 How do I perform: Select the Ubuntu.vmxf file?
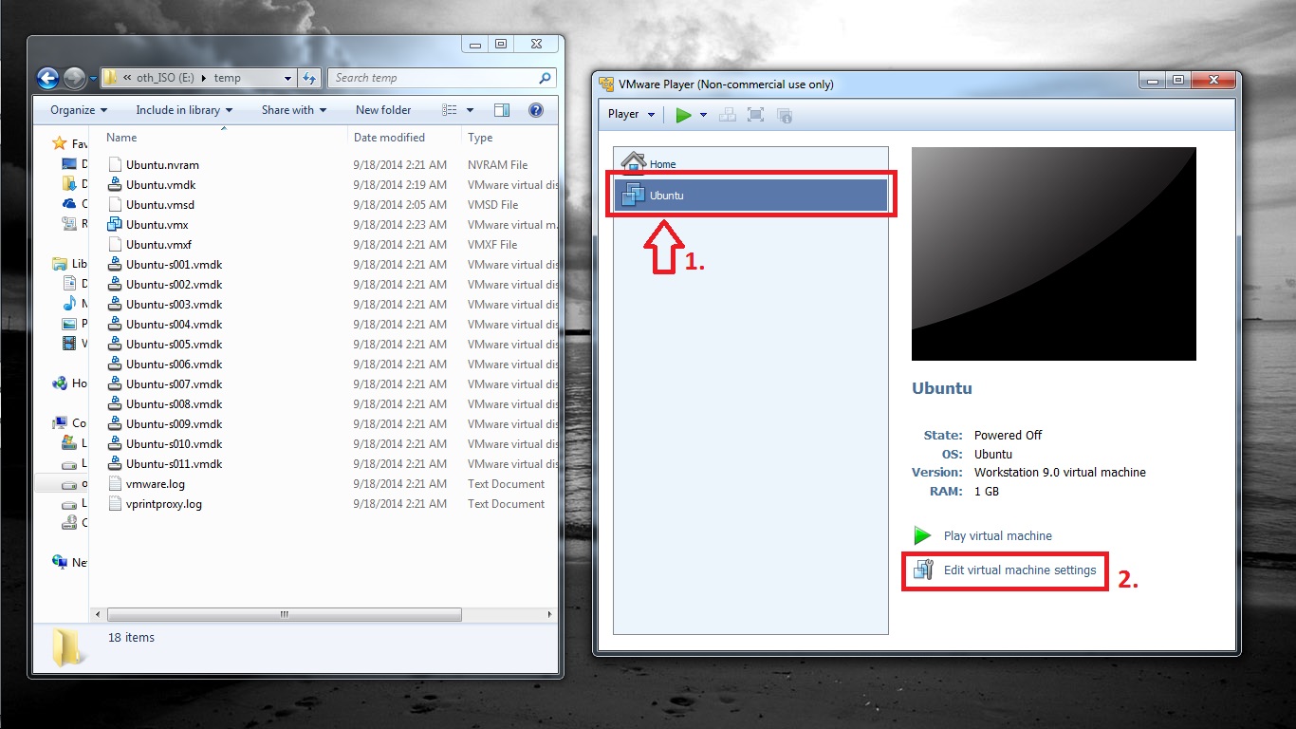click(x=158, y=244)
